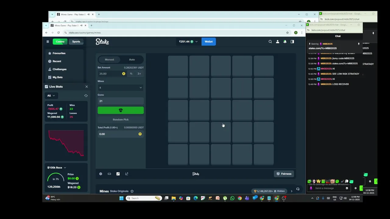Expand the $100k Race dropdown

tap(57, 168)
